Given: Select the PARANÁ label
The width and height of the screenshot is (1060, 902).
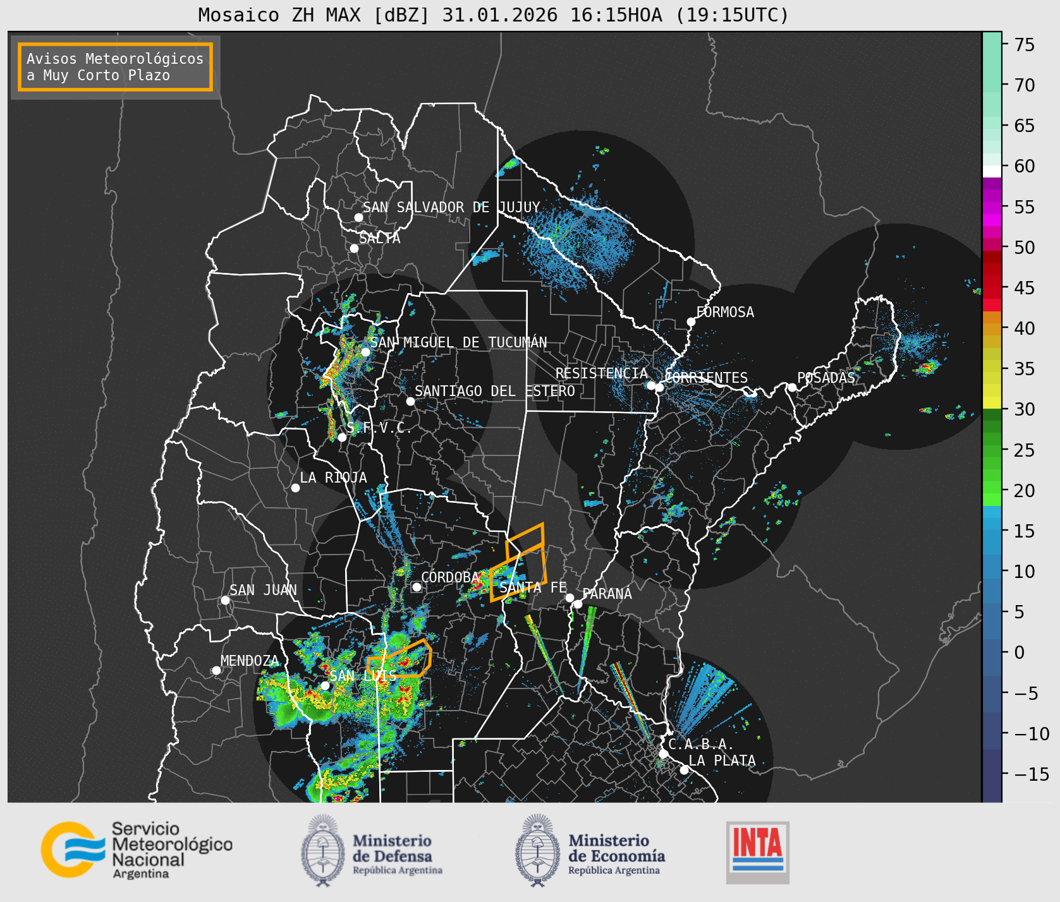Looking at the screenshot, I should pos(607,594).
